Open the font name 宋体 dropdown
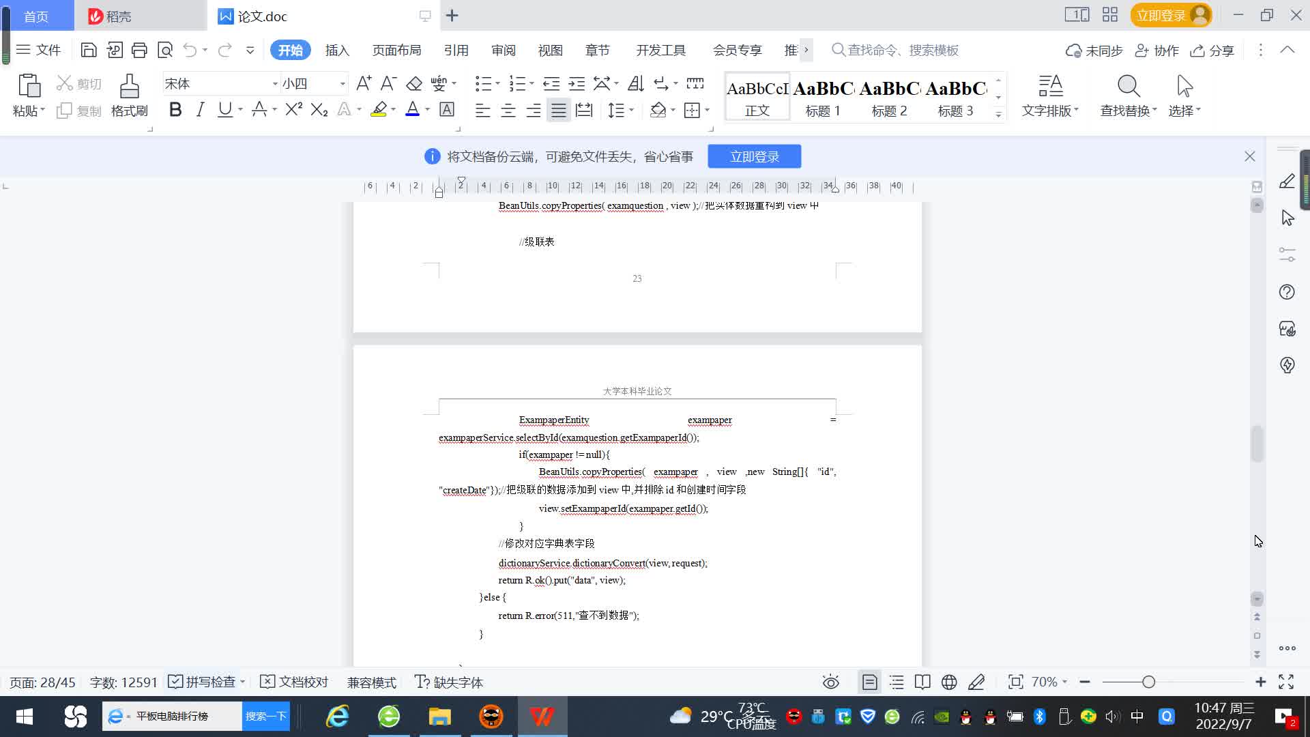This screenshot has width=1310, height=737. click(275, 84)
